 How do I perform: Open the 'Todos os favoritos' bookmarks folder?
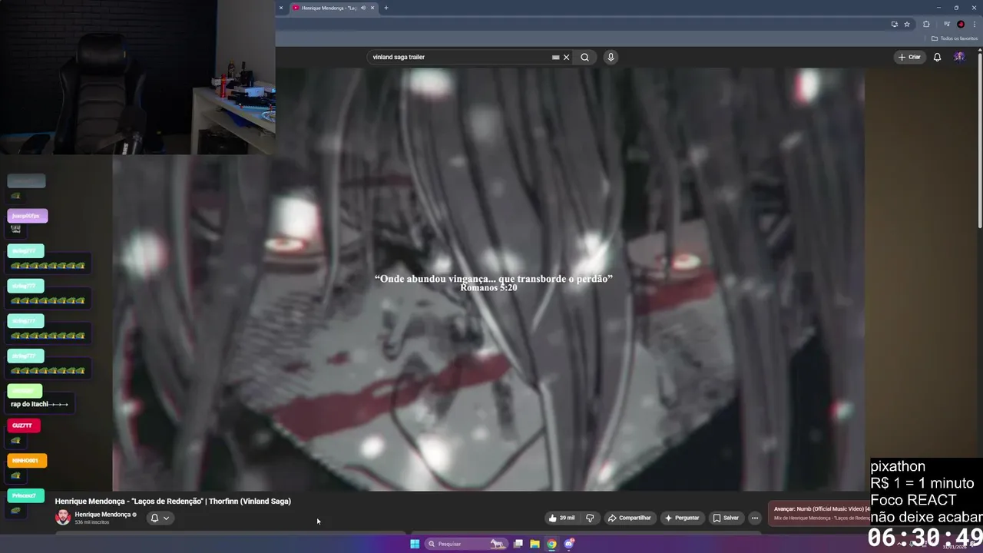(x=955, y=38)
